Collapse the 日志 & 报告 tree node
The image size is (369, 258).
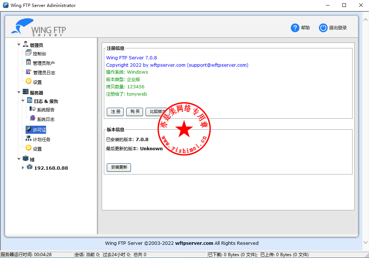pos(23,101)
